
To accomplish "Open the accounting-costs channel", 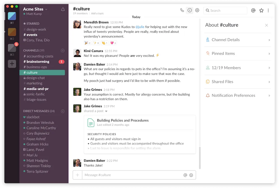I will coord(39,56).
